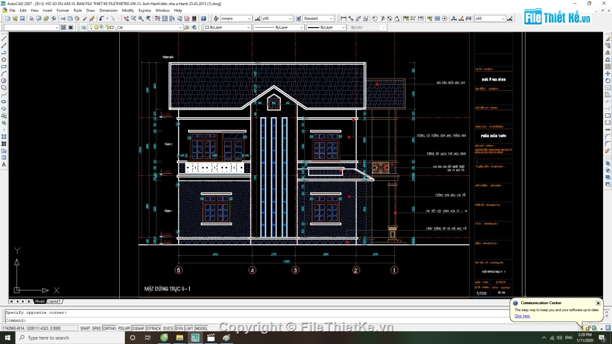
Task: Toggle OSNAP in status bar
Action: point(138,329)
